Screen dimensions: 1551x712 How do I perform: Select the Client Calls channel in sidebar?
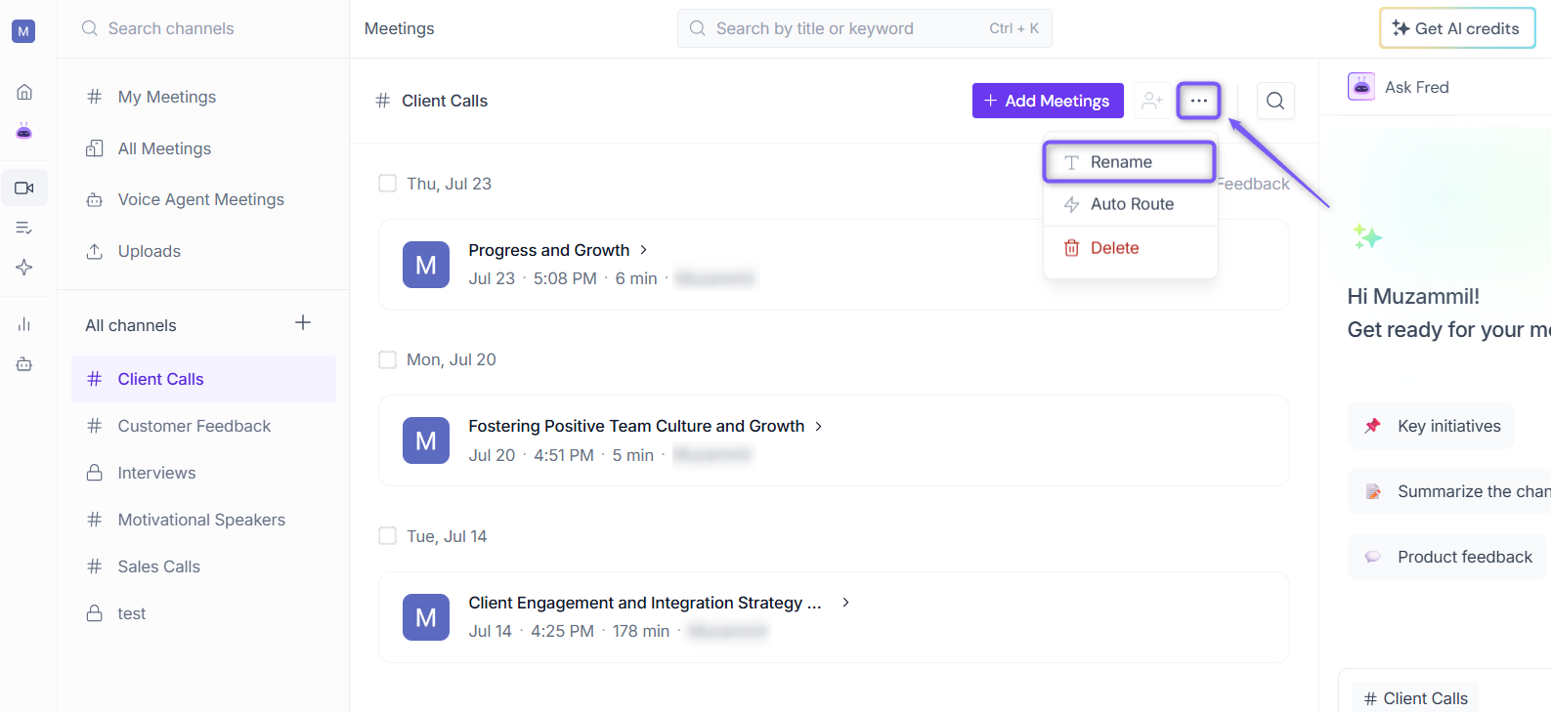(x=203, y=379)
